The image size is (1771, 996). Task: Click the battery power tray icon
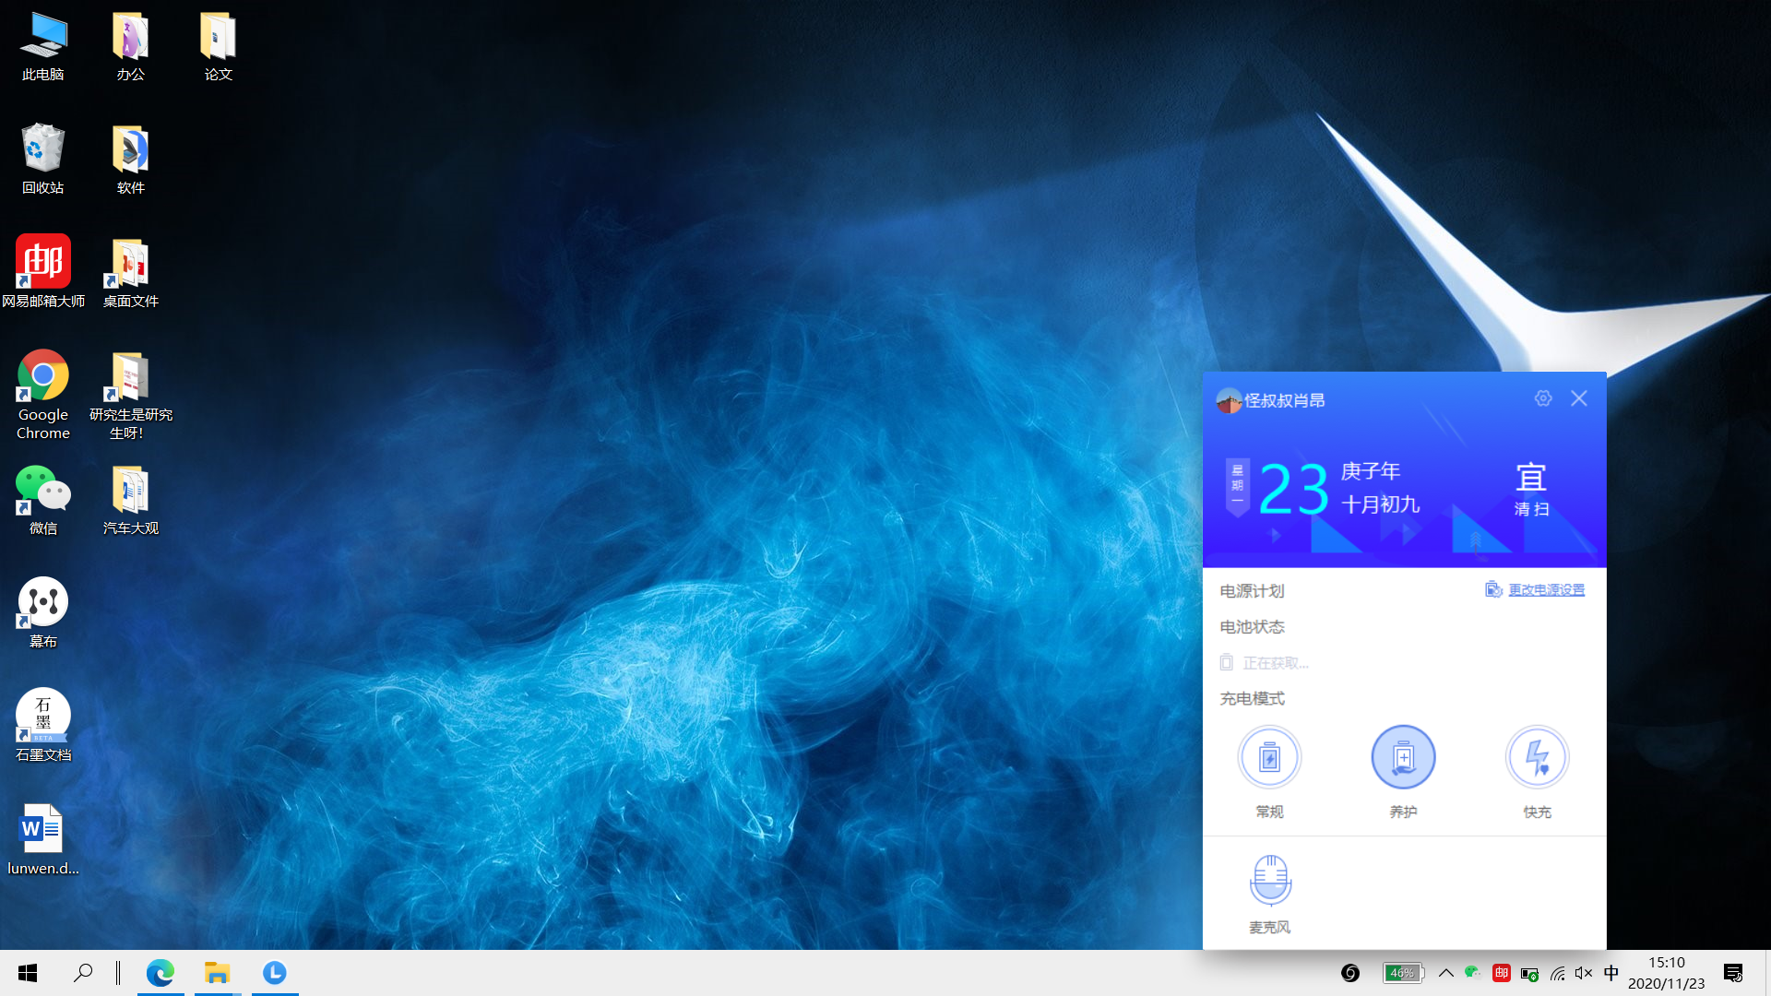coord(1529,973)
